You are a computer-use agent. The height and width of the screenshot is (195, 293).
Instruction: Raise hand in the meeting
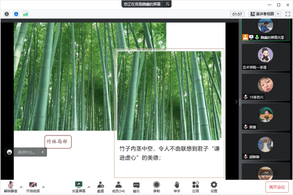pos(177,185)
